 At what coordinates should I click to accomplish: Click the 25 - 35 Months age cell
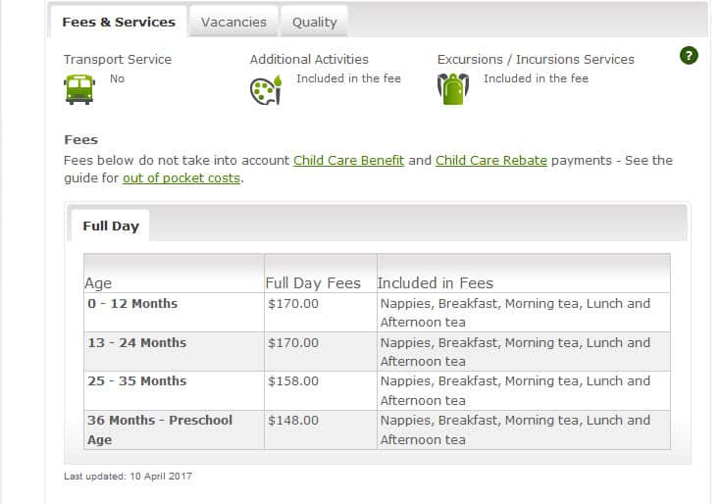136,381
